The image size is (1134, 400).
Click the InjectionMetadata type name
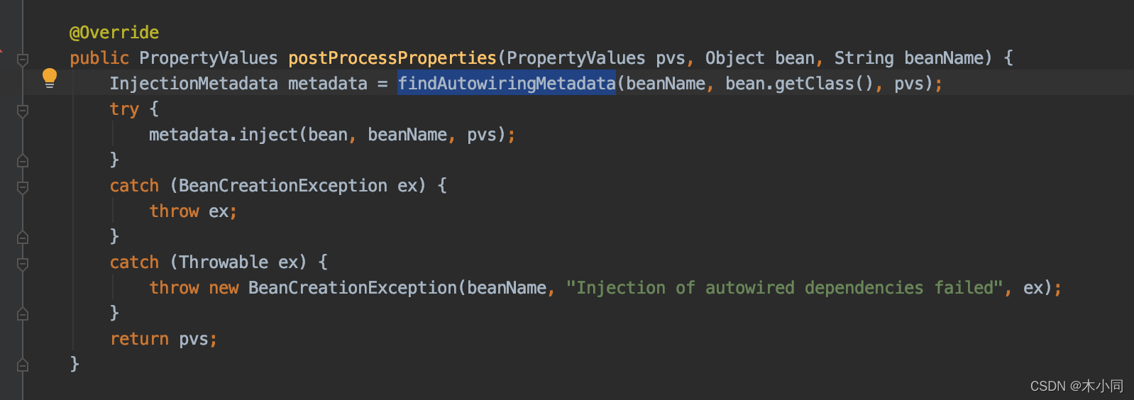click(x=194, y=84)
